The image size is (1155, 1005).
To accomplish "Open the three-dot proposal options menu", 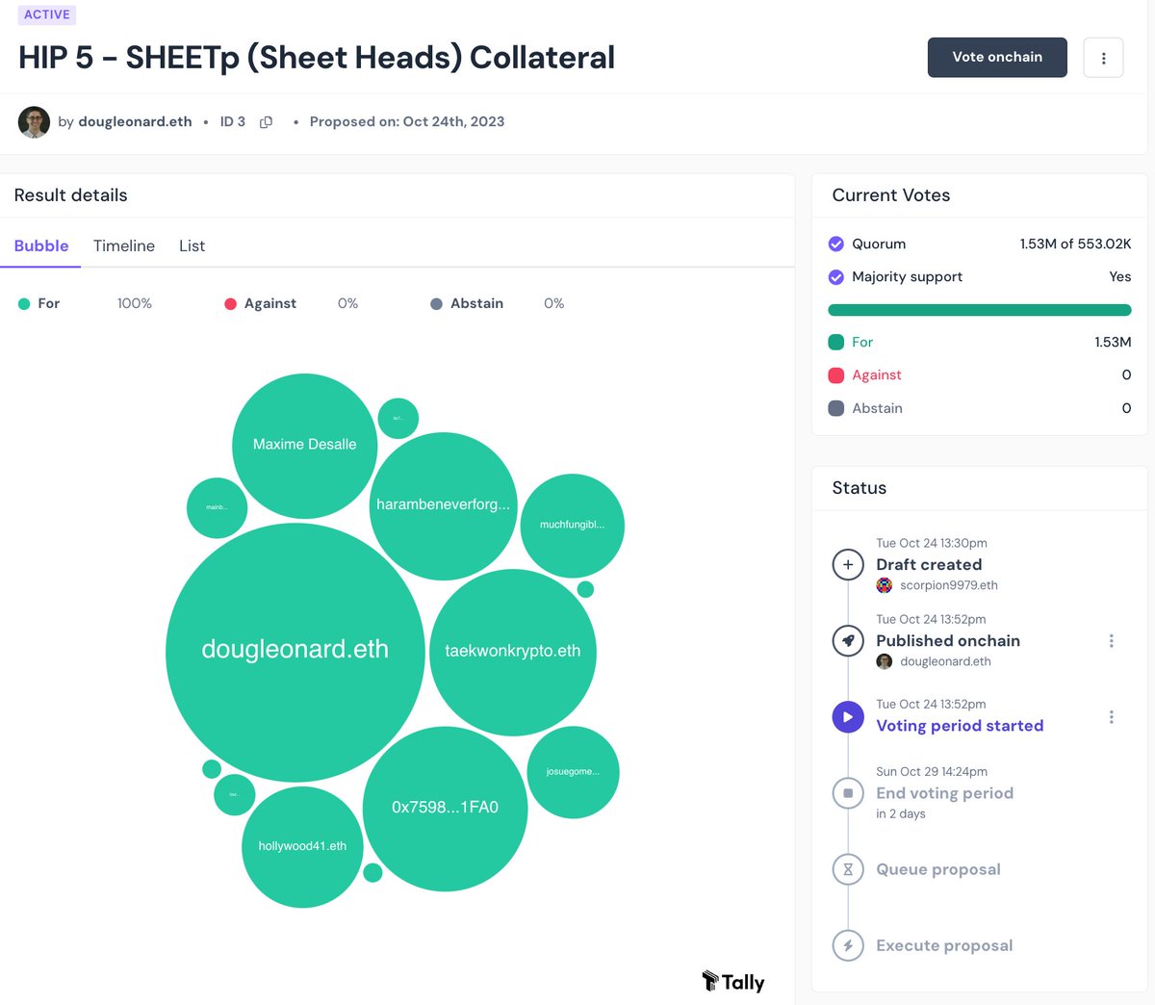I will tap(1103, 58).
